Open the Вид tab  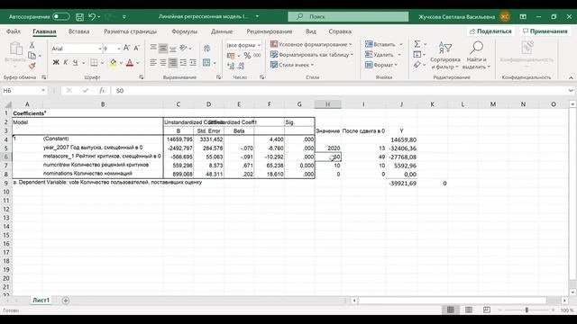[x=311, y=31]
